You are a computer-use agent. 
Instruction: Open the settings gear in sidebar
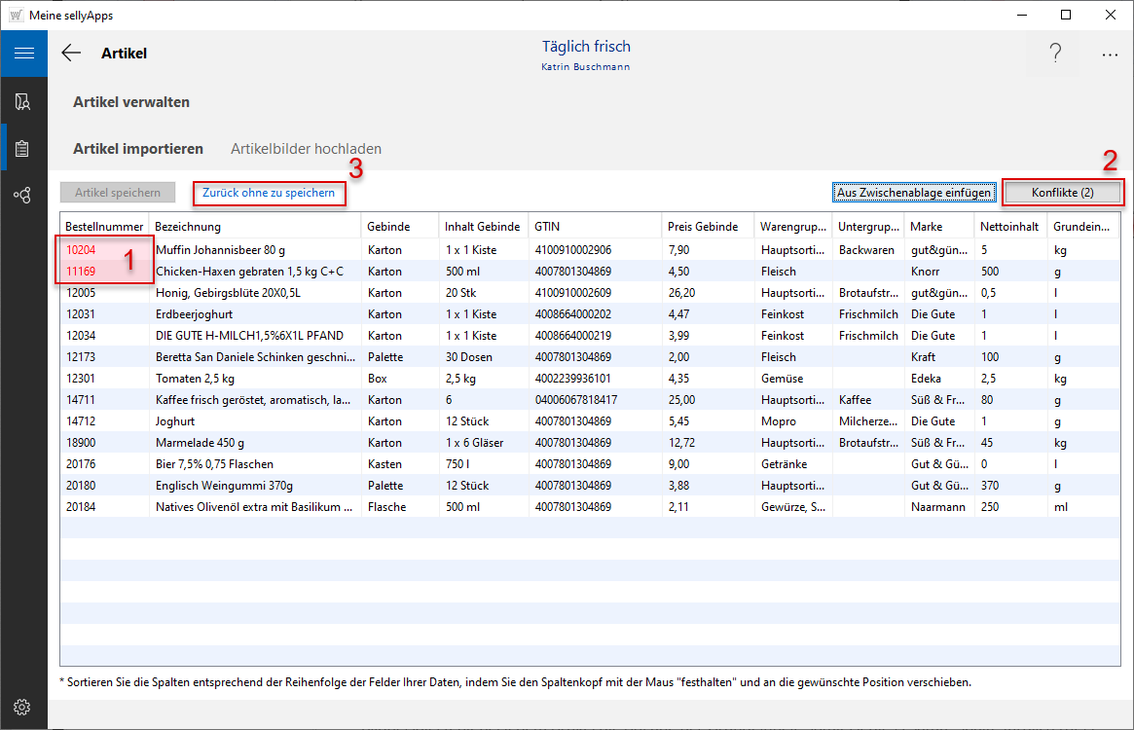point(23,707)
